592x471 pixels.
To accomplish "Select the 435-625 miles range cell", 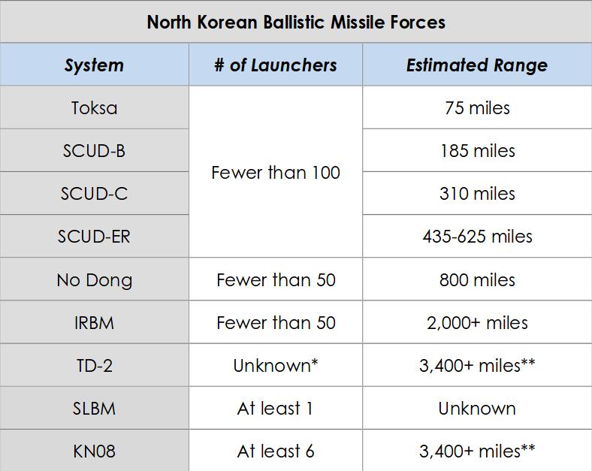I will pyautogui.click(x=477, y=237).
